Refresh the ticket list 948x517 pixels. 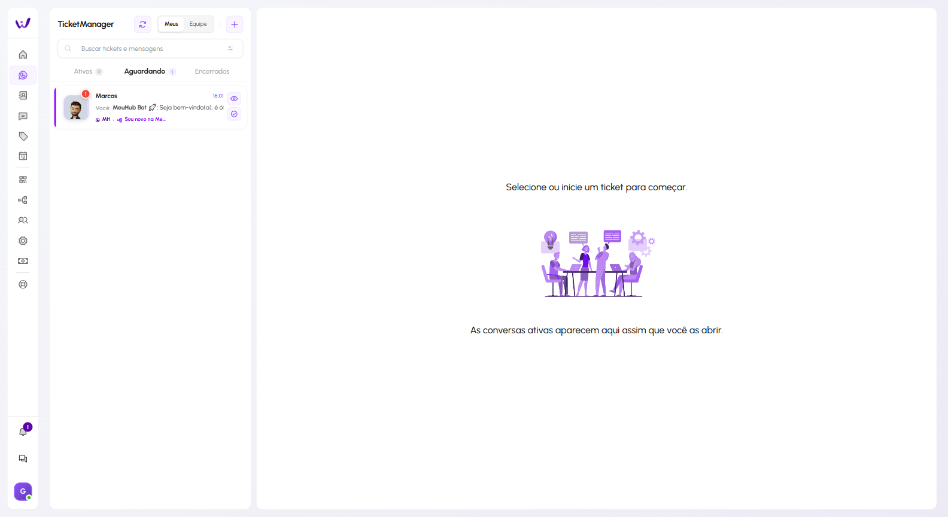(142, 25)
